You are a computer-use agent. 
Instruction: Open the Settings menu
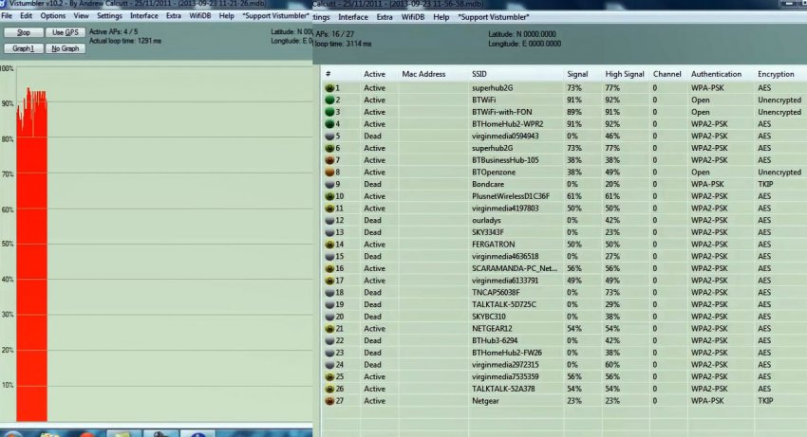click(x=109, y=16)
